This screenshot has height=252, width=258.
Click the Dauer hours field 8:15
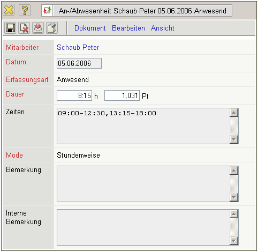click(74, 95)
